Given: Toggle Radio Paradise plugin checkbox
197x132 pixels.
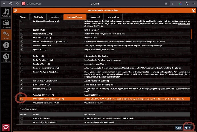Looking at the screenshot, I should pos(22,60).
